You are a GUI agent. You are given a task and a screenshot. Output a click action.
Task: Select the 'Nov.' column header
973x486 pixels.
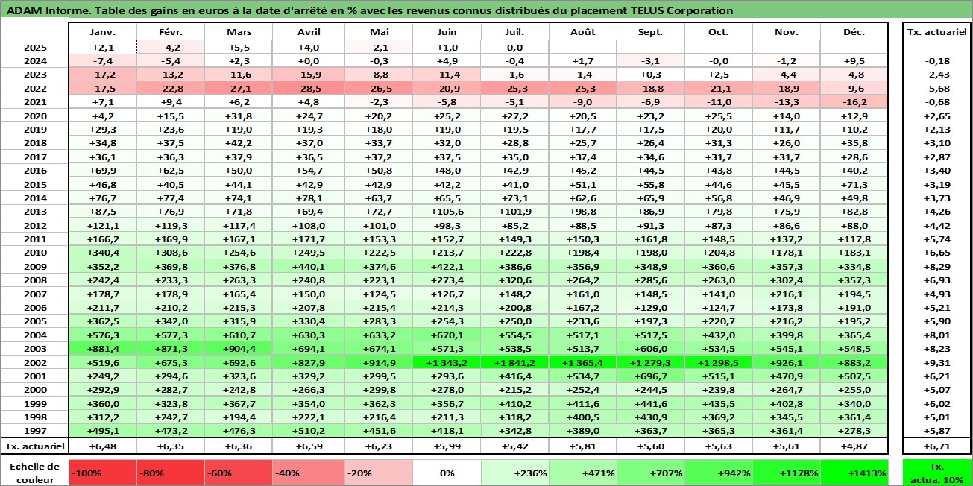tap(787, 33)
